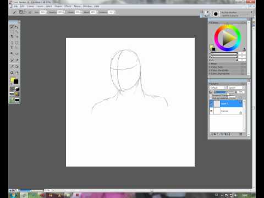Viewport: 264px width, 198px height.
Task: Select the Text tool
Action: click(x=12, y=47)
